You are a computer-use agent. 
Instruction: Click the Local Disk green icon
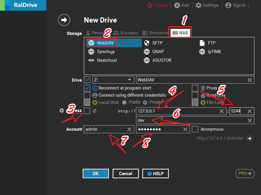tap(95, 102)
